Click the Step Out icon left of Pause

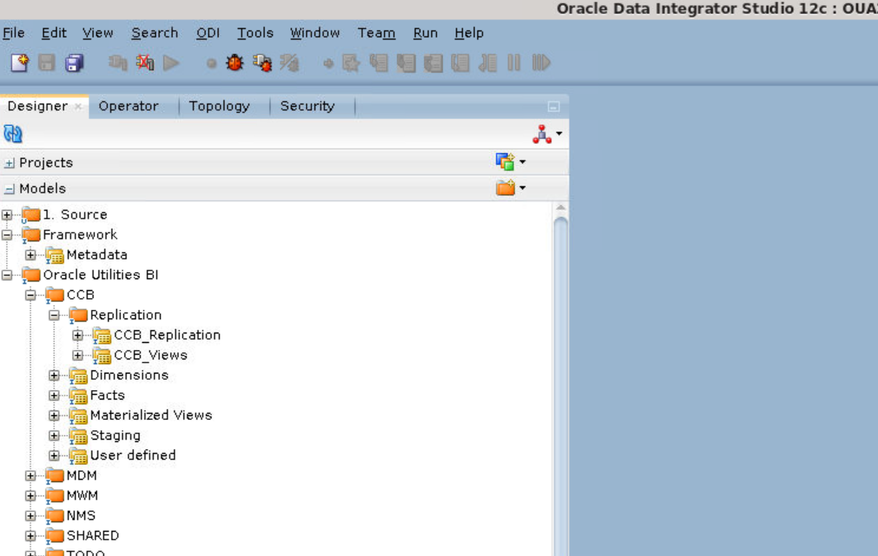[487, 63]
